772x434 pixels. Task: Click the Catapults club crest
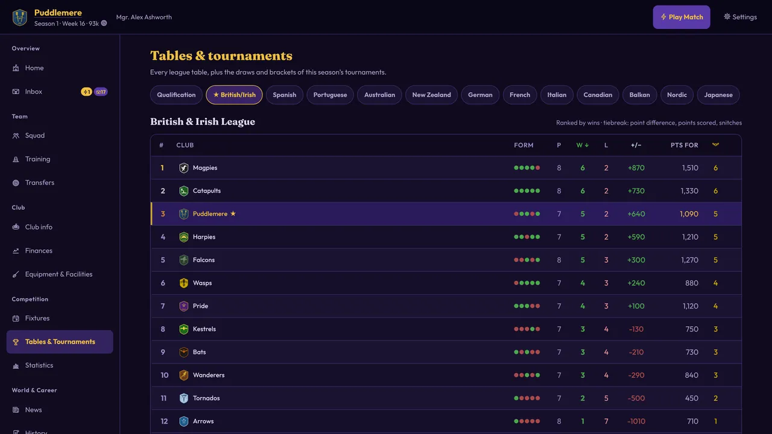click(x=184, y=191)
